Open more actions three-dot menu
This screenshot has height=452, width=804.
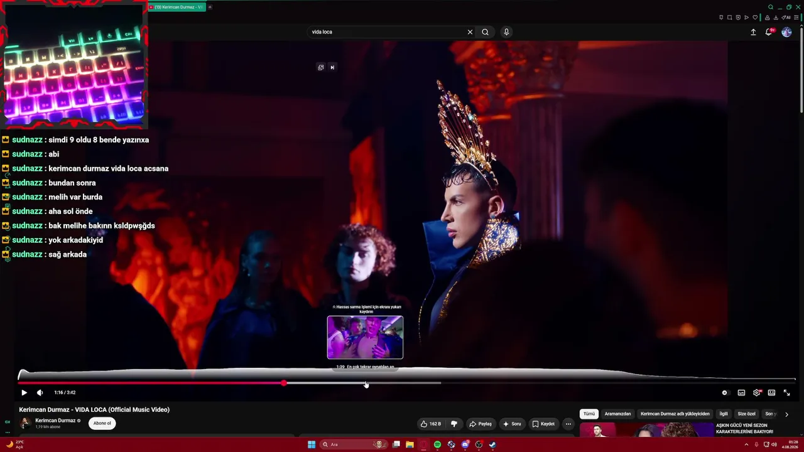[568, 424]
